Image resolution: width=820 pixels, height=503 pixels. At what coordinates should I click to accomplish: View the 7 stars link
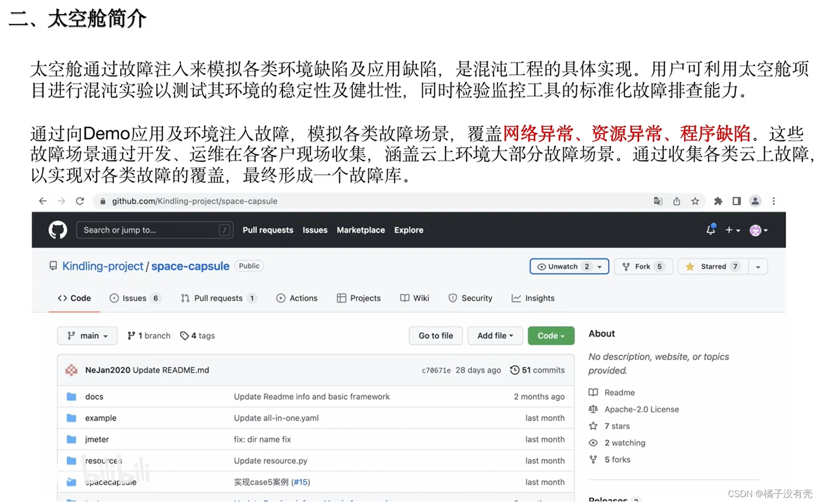point(609,426)
